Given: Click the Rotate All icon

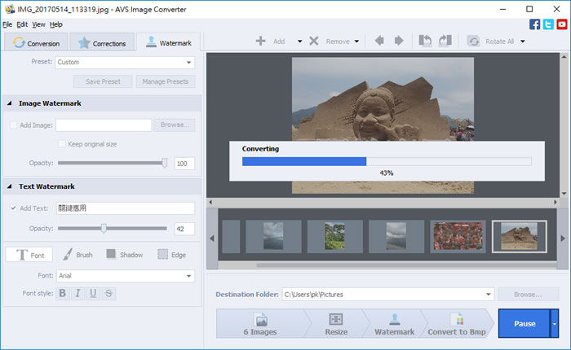Looking at the screenshot, I should pyautogui.click(x=473, y=41).
